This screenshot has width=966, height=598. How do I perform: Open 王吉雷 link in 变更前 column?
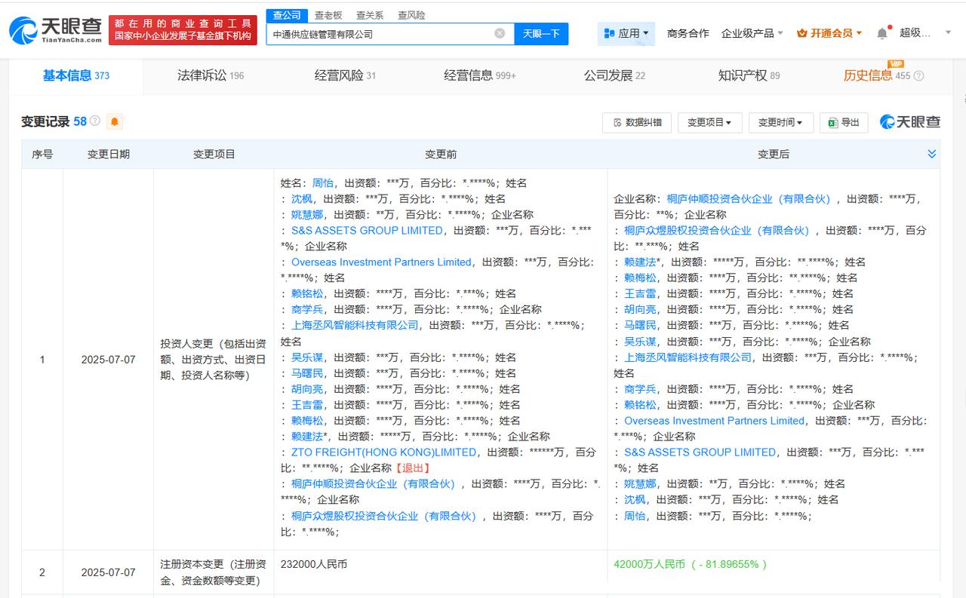pyautogui.click(x=307, y=405)
